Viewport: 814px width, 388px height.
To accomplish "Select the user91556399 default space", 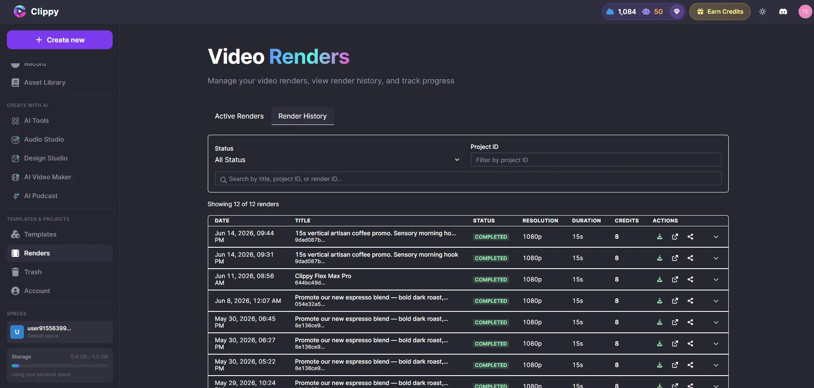I will pos(60,332).
